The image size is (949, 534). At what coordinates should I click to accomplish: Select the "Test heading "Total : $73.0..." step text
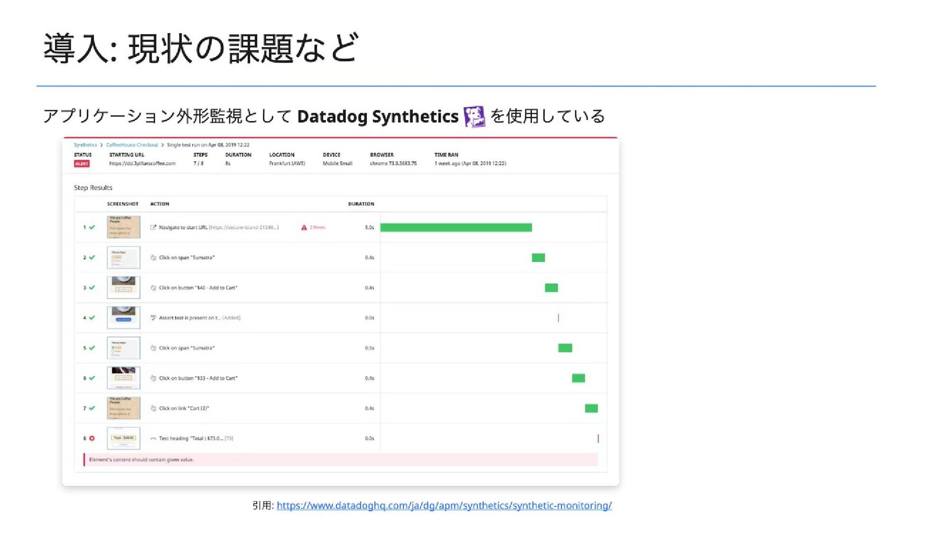[x=191, y=439]
